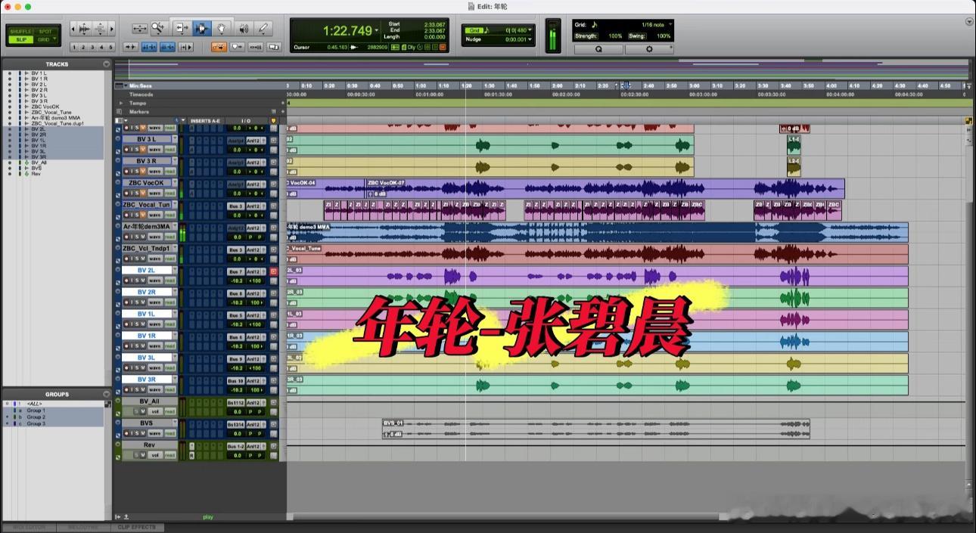The width and height of the screenshot is (976, 533).
Task: Click the BV 2R track name
Action: click(x=146, y=292)
